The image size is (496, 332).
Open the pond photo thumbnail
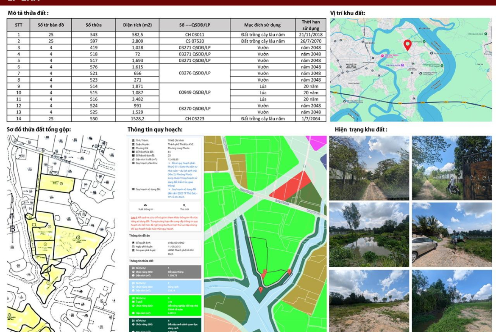click(369, 235)
